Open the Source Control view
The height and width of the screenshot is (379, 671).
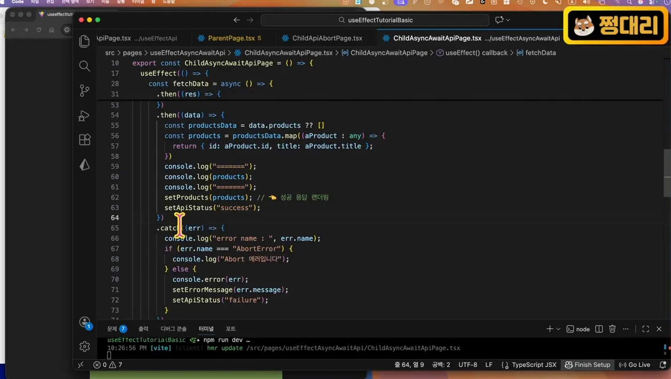click(x=84, y=90)
